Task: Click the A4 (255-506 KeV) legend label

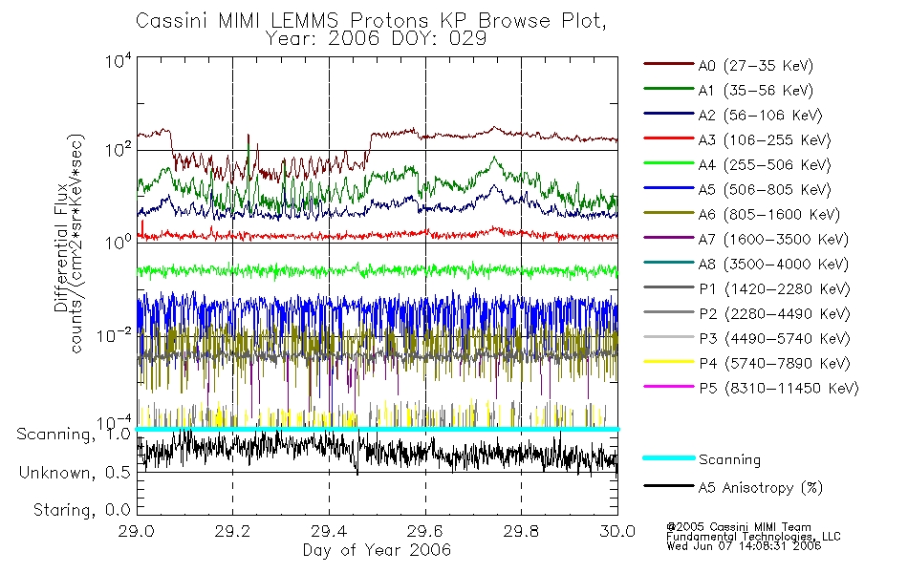Action: (765, 165)
